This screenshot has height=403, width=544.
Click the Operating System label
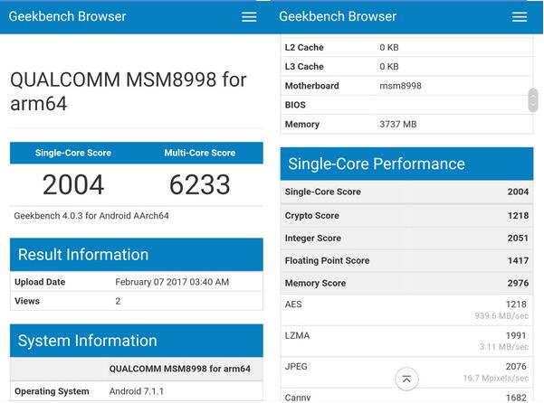[x=52, y=391]
